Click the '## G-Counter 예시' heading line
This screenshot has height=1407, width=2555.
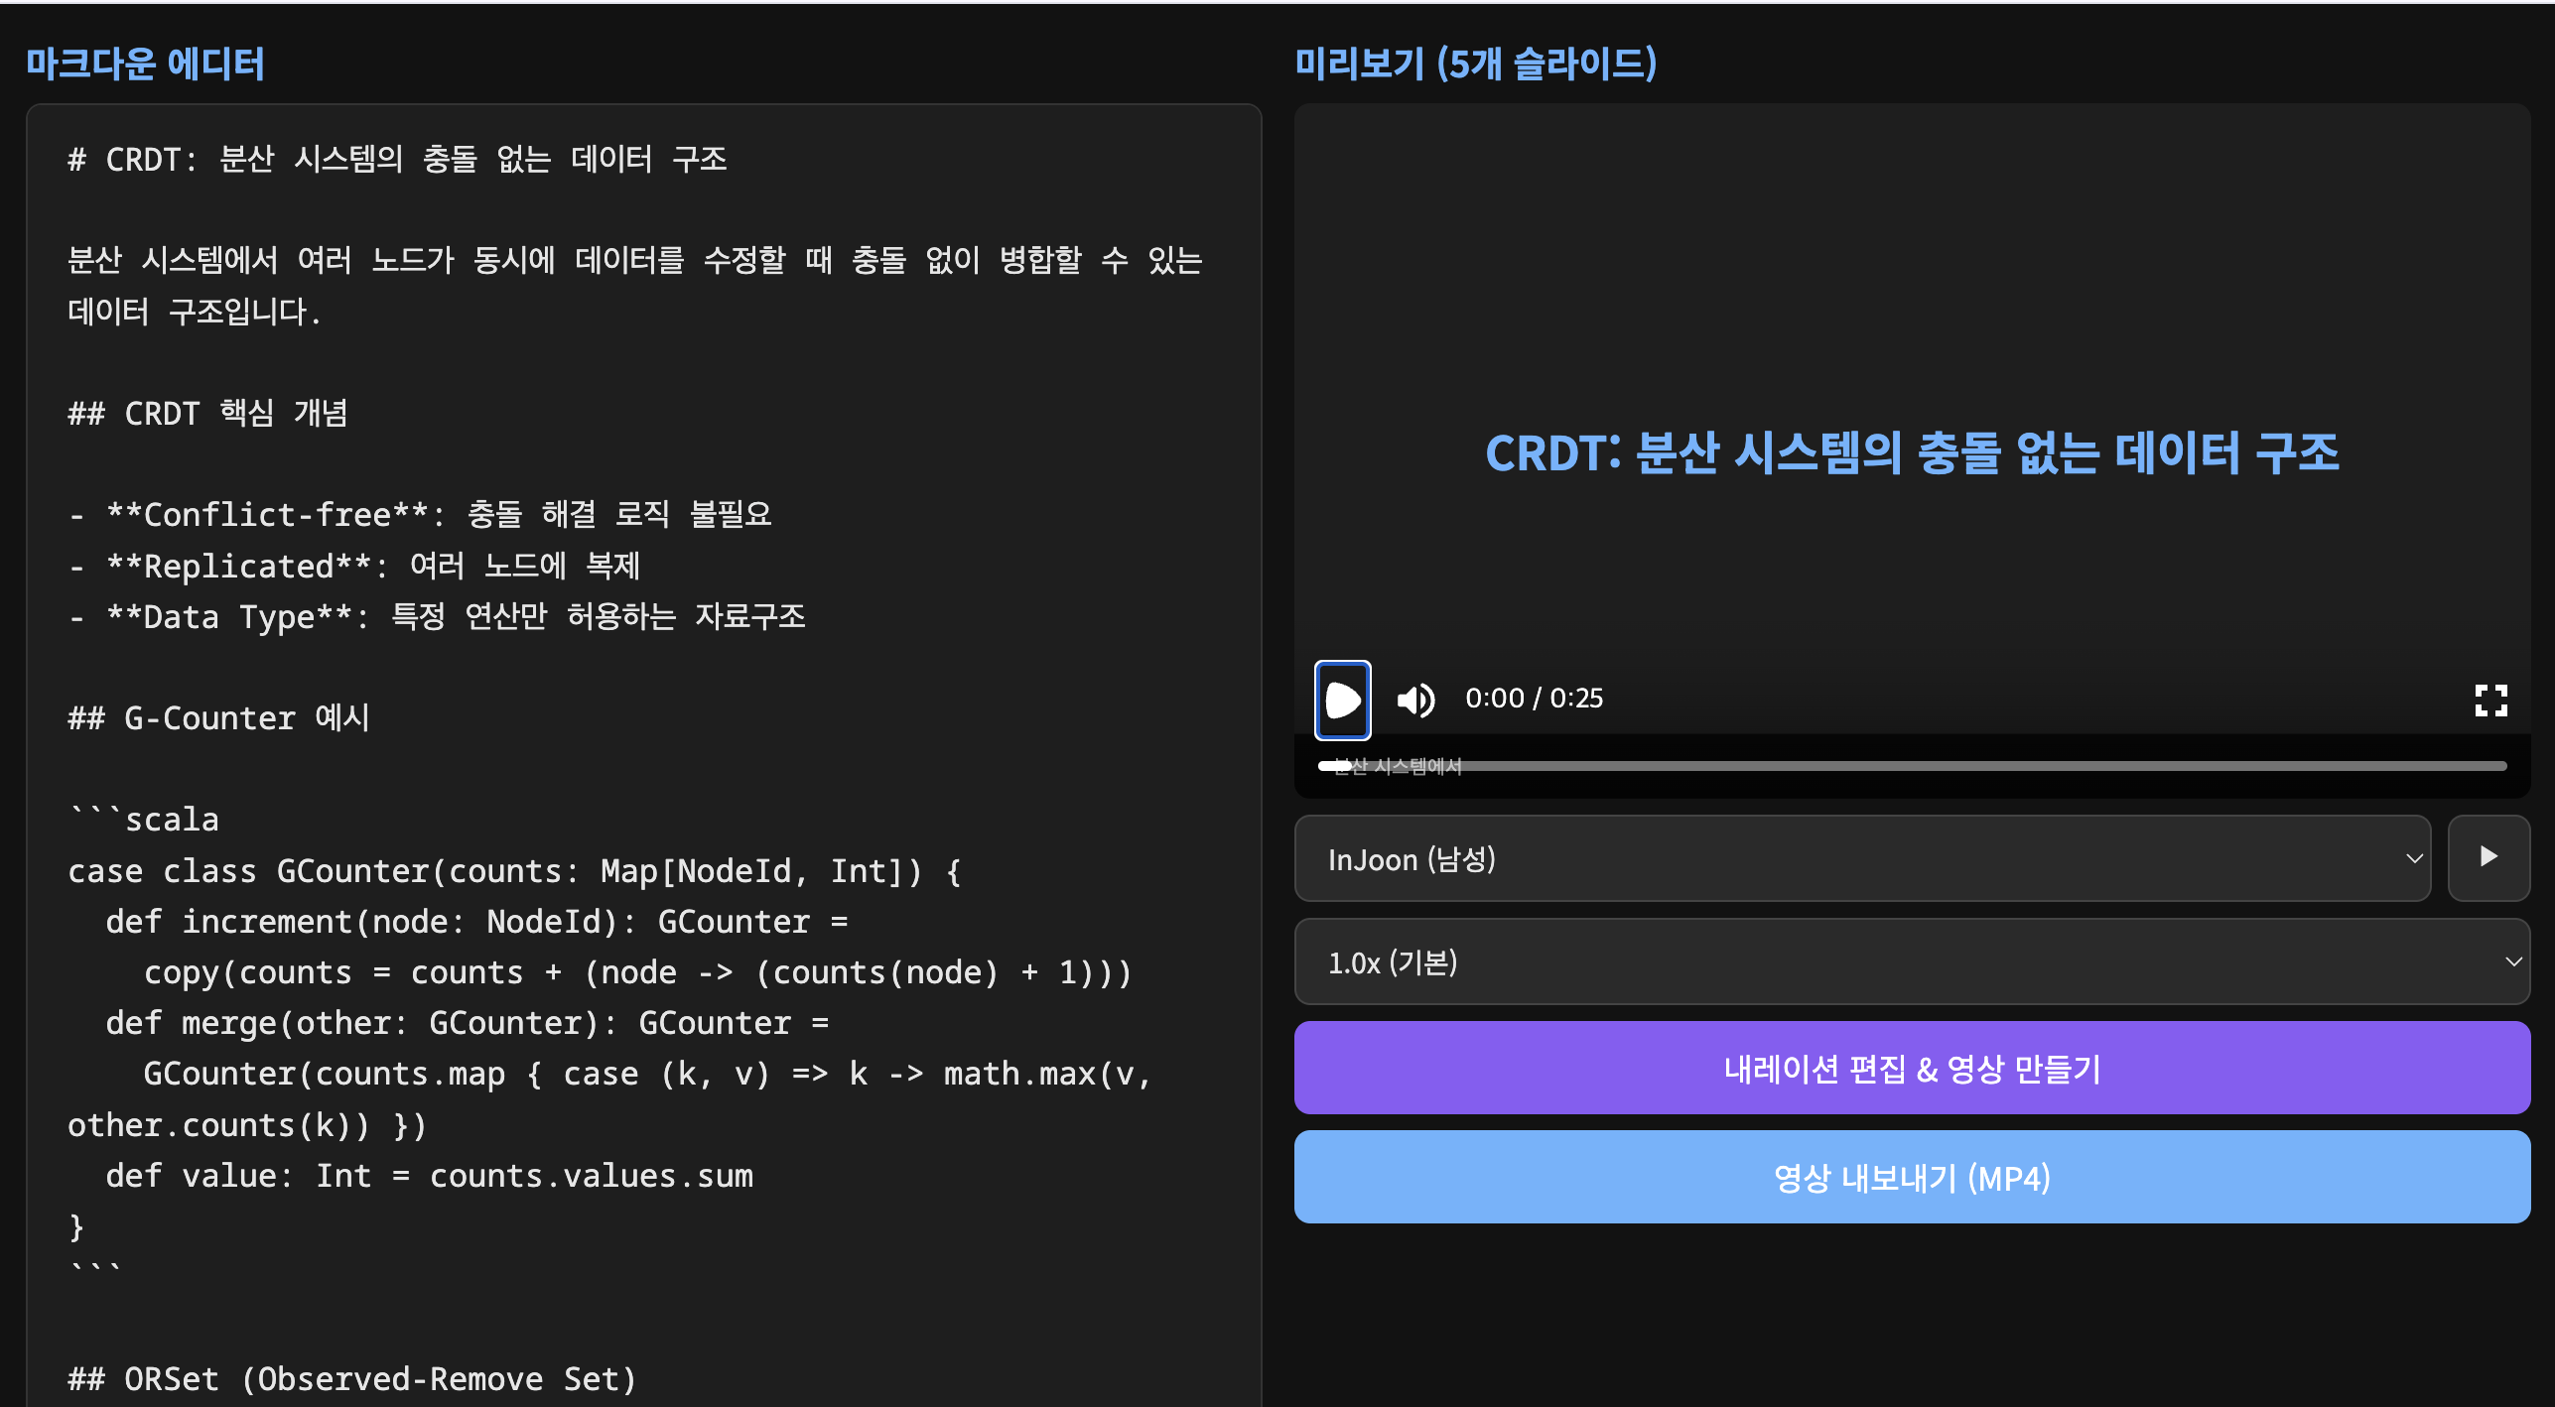coord(218,717)
